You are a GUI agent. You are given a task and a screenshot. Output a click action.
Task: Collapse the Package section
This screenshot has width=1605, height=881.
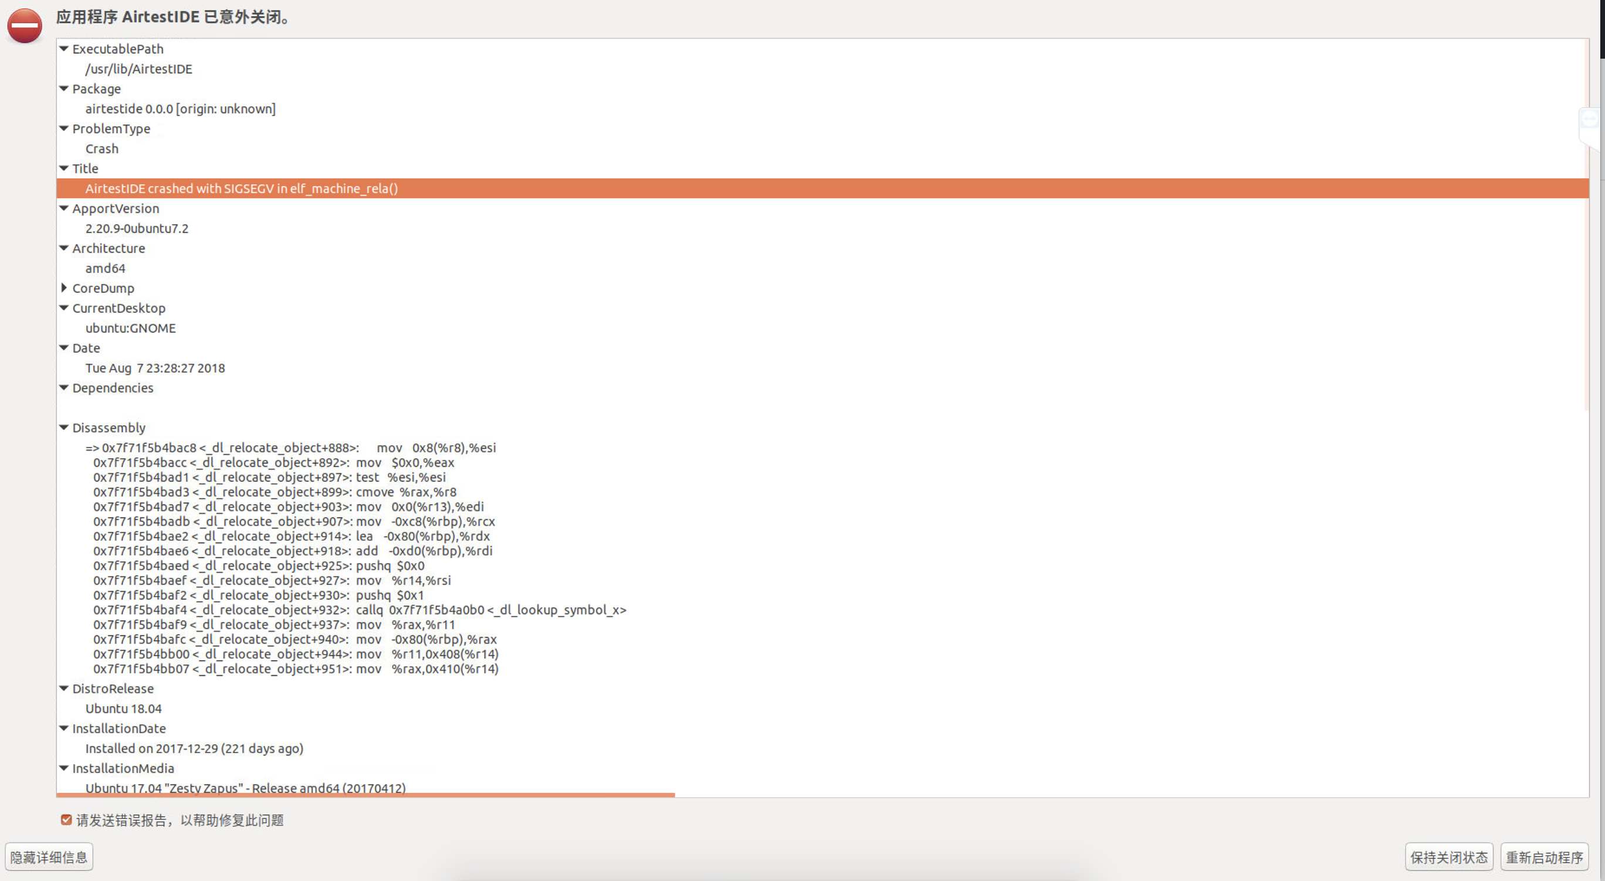coord(63,89)
